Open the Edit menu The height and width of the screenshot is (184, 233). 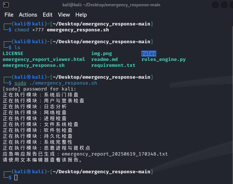[x=48, y=15]
